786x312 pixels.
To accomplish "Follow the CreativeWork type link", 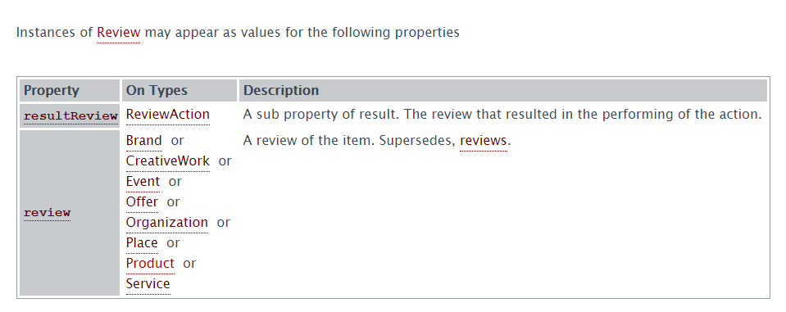I will 167,161.
